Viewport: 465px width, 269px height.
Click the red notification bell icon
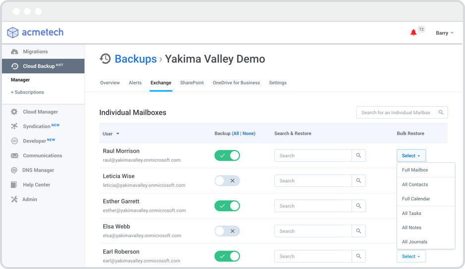(x=413, y=33)
